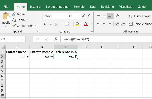Cut selection with the Taglia scissors
Image resolution: width=152 pixels, height=99 pixels.
pos(18,14)
